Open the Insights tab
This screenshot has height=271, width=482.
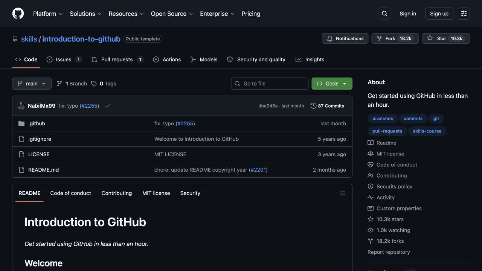click(310, 59)
